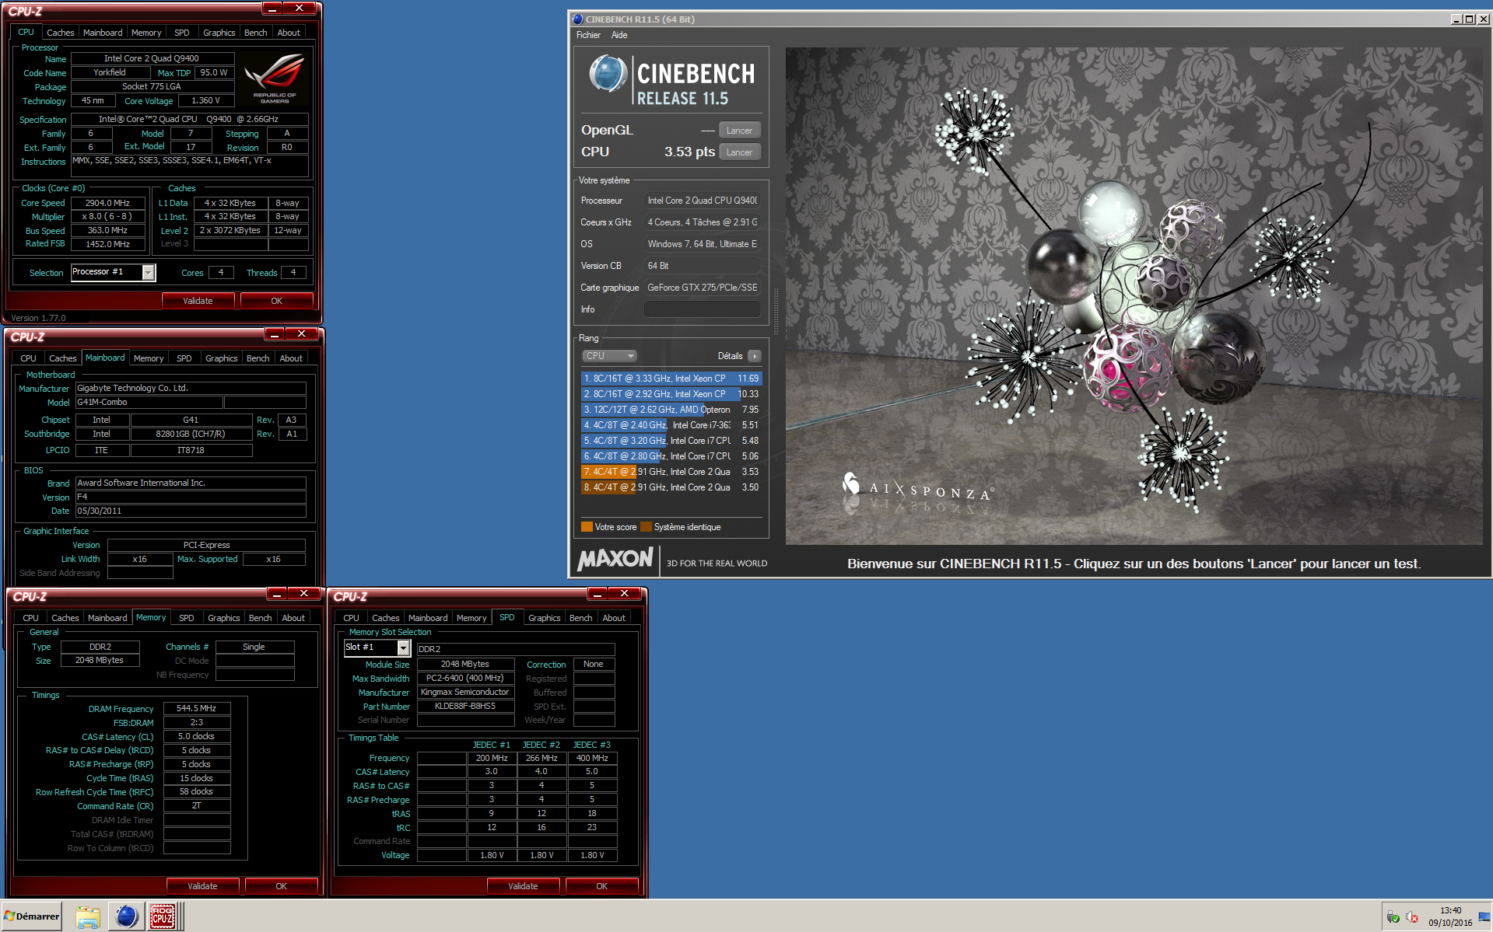1493x932 pixels.
Task: Launch the CPU test with Lancer
Action: 739,152
